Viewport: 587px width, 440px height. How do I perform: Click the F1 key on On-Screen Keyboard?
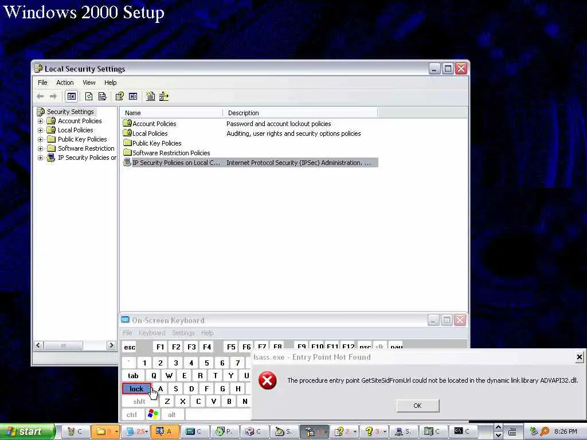tap(161, 347)
